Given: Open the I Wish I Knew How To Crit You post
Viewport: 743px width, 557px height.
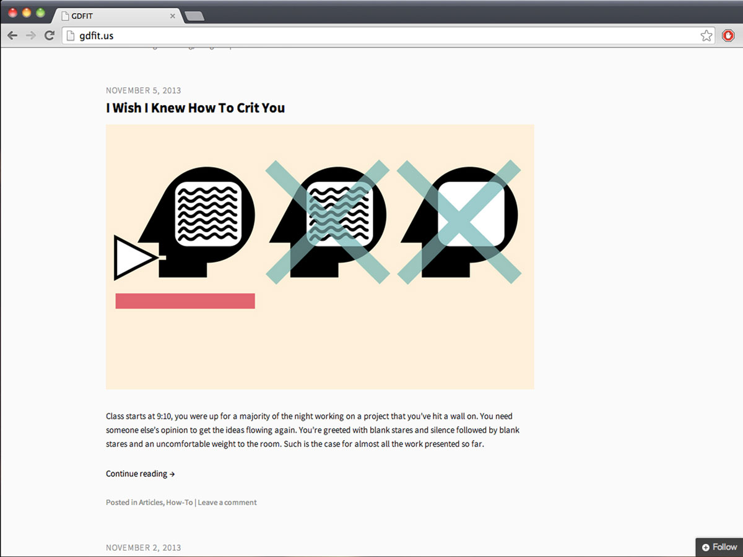Looking at the screenshot, I should tap(195, 108).
